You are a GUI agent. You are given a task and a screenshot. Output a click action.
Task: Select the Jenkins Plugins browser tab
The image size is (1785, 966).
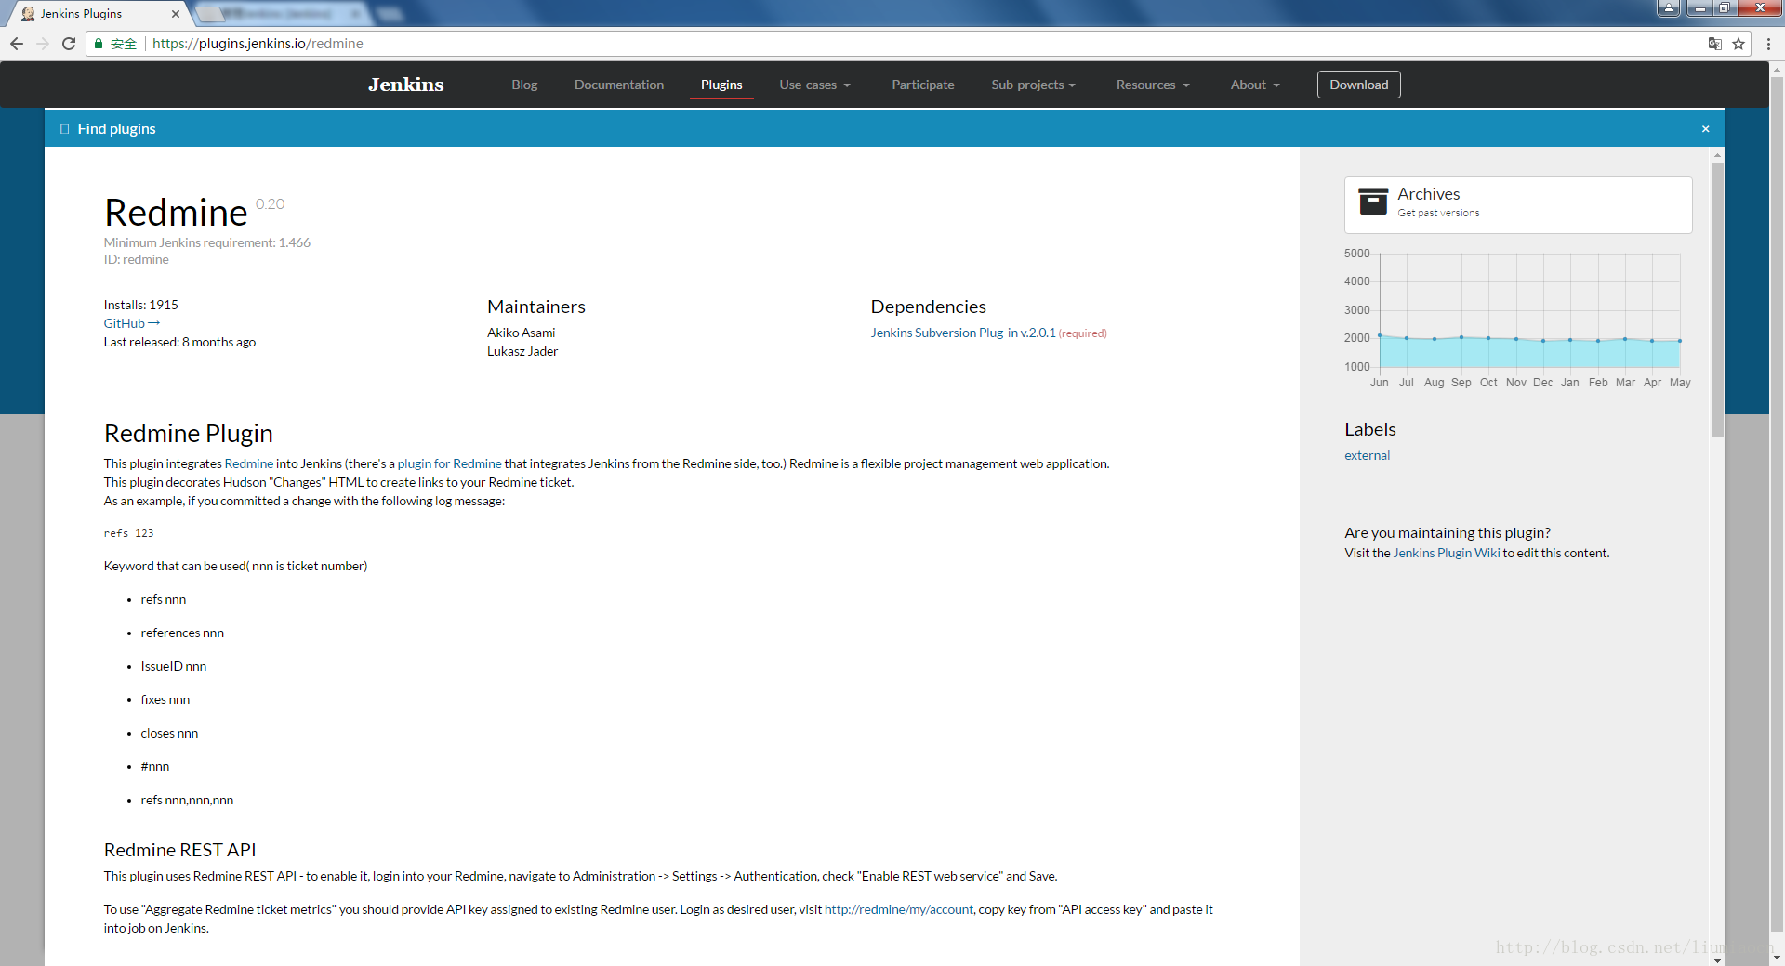click(x=99, y=14)
